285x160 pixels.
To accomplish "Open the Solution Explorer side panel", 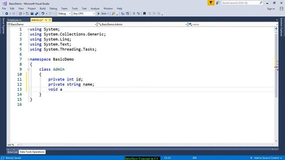I will [x=281, y=27].
